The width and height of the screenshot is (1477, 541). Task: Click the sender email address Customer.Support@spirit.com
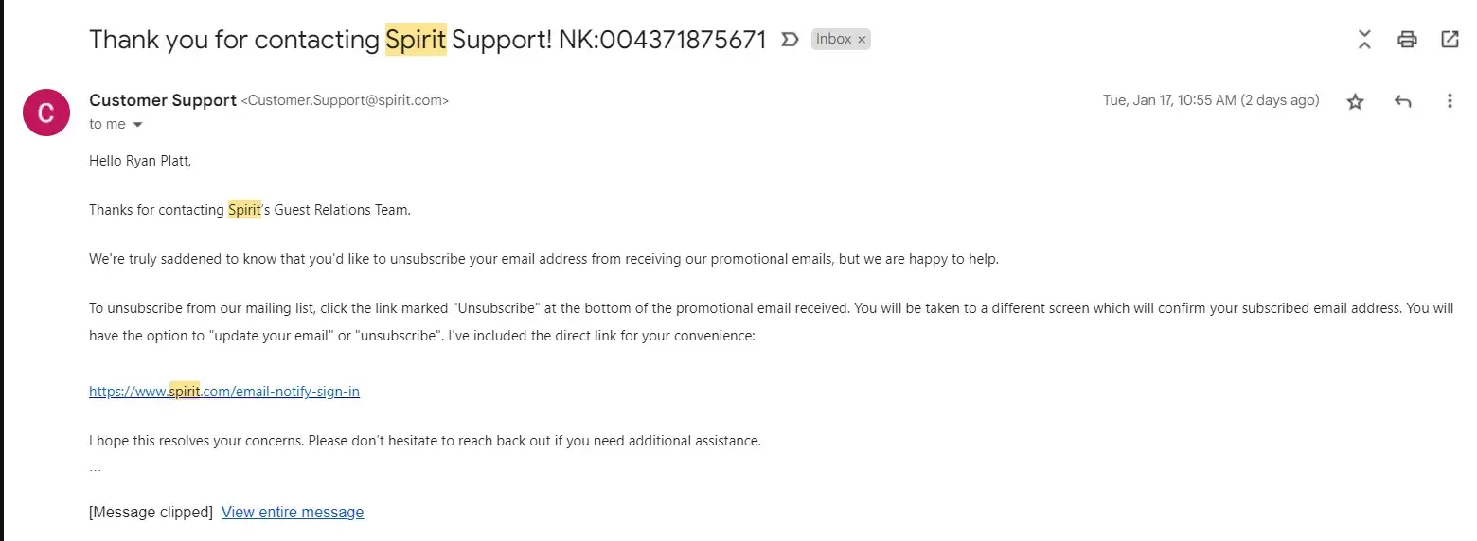tap(345, 100)
